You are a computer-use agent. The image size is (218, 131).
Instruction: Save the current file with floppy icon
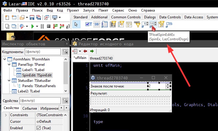(x=32, y=17)
